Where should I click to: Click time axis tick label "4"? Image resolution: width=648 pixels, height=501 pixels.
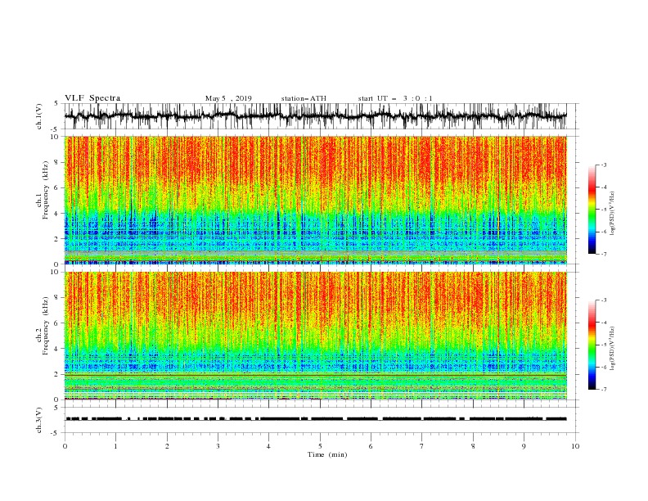[269, 446]
